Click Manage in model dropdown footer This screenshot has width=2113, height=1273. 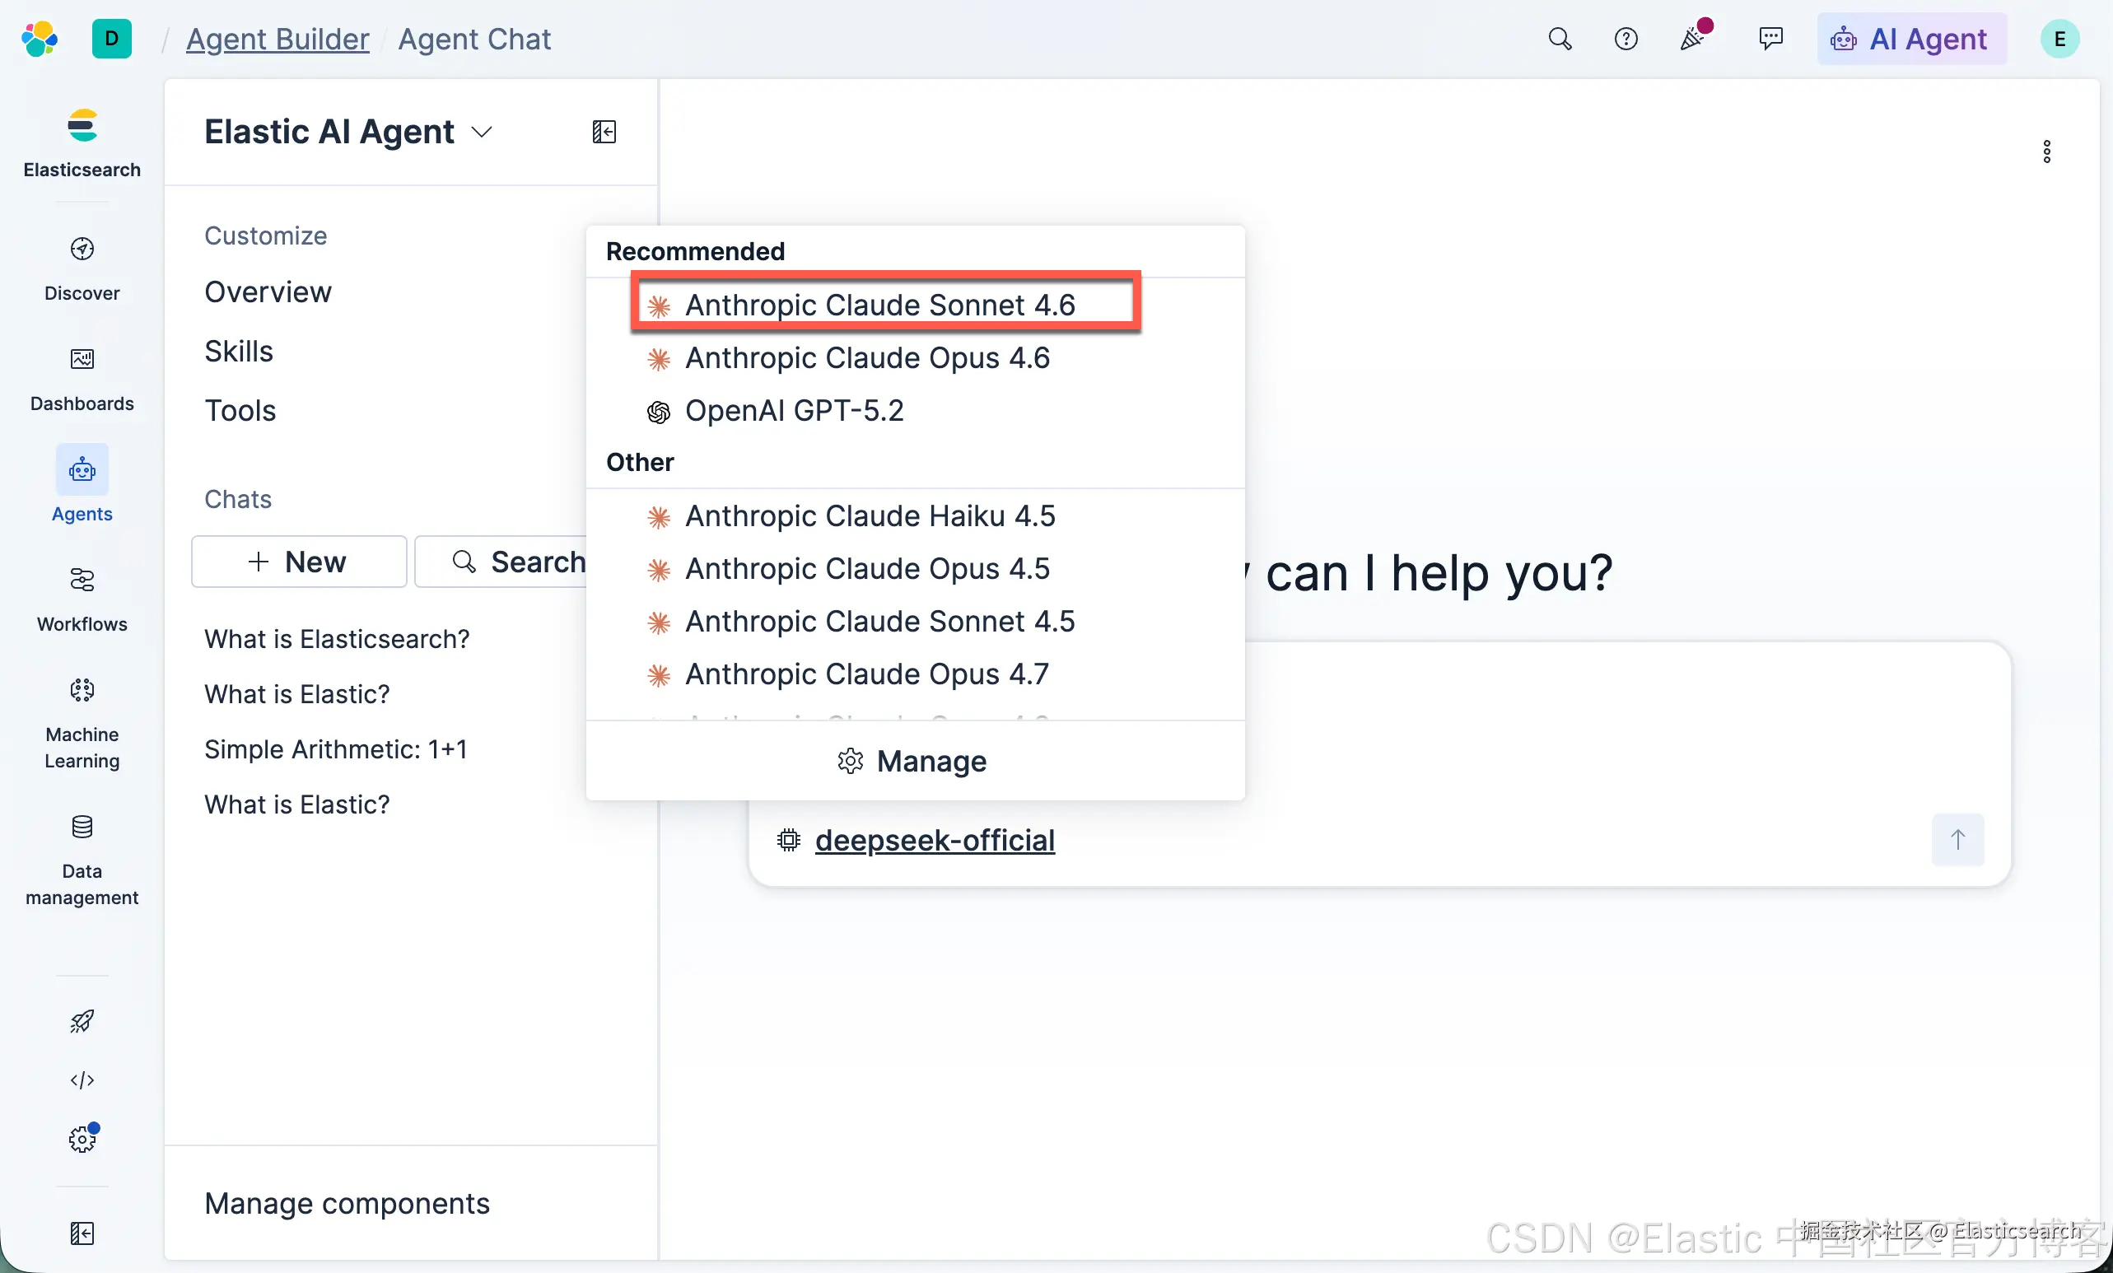[912, 760]
